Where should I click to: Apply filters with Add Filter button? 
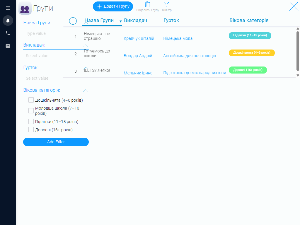(56, 142)
